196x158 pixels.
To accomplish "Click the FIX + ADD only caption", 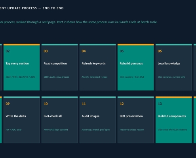I will [13, 130].
